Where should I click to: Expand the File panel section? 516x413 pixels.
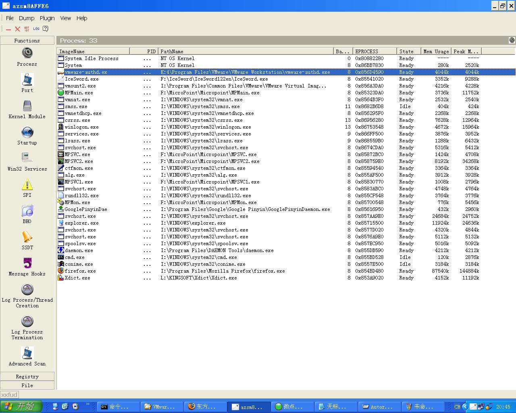tap(27, 385)
